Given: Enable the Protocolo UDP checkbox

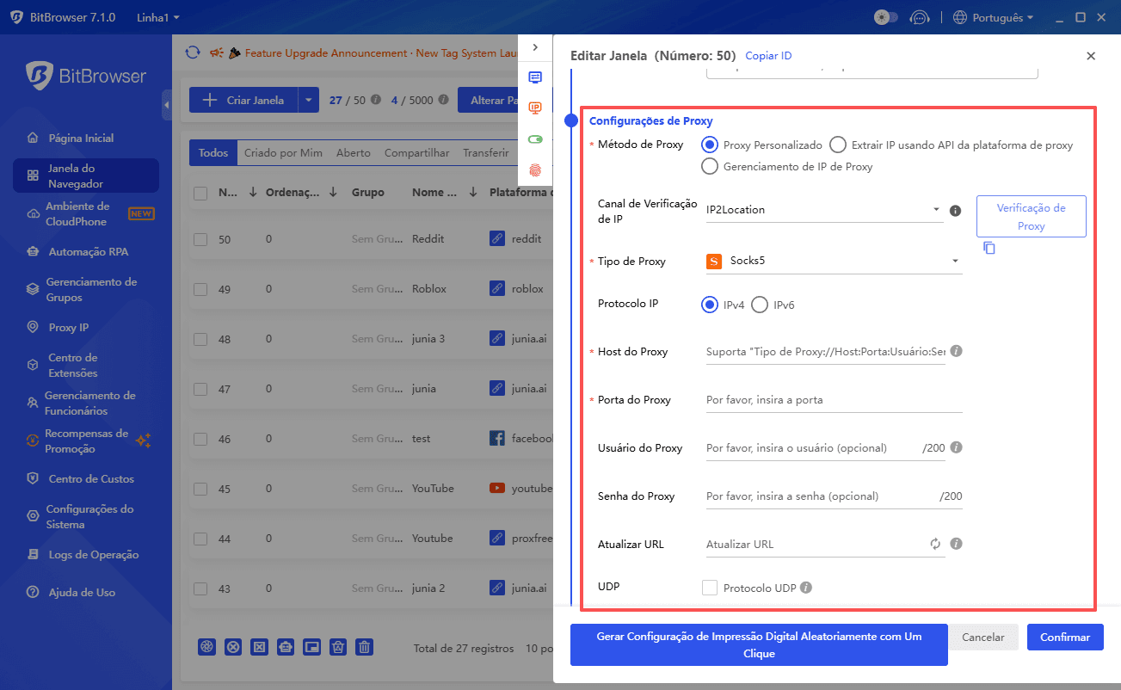Looking at the screenshot, I should (x=709, y=587).
